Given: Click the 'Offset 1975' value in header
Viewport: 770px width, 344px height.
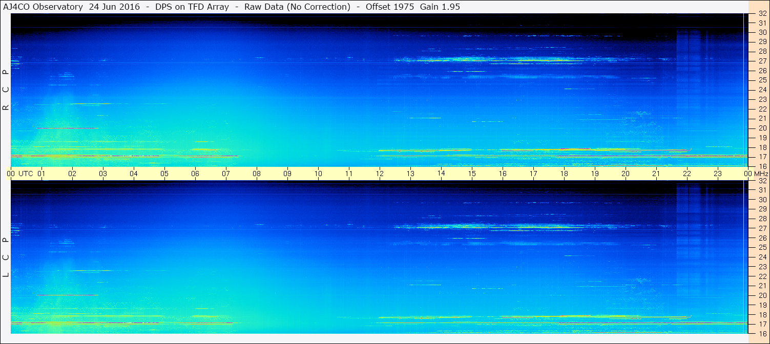Looking at the screenshot, I should coord(390,7).
